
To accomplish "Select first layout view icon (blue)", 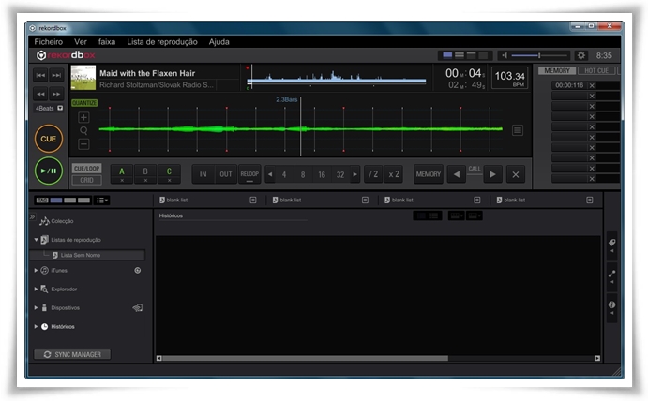I will pos(447,55).
